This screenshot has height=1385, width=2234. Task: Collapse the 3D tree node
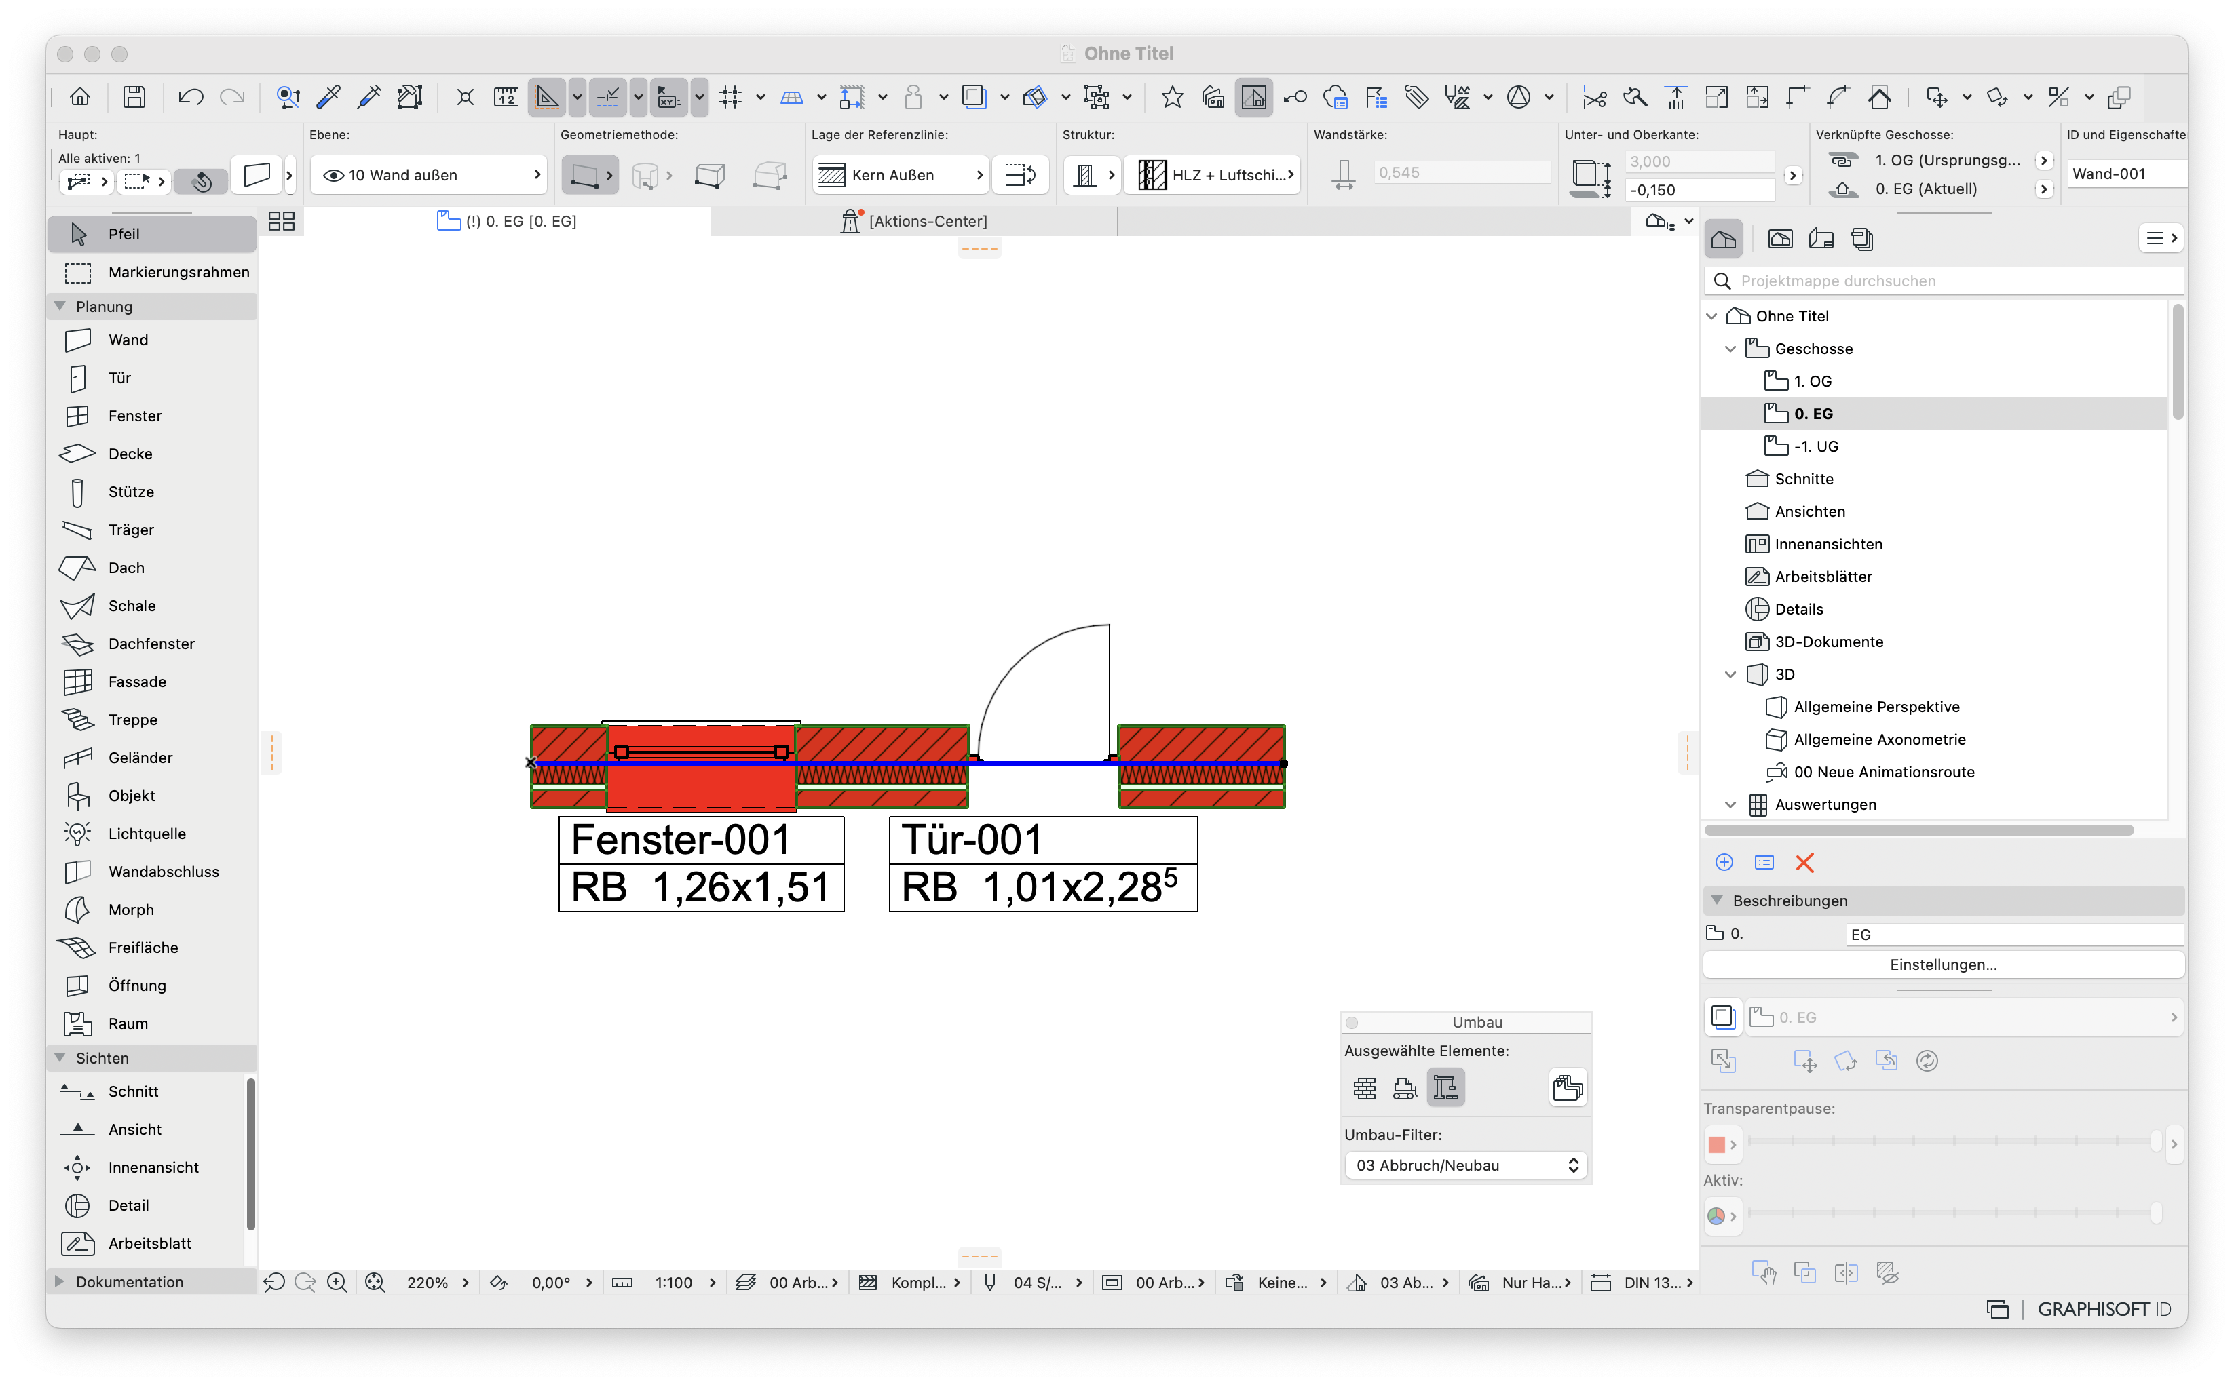click(1730, 674)
